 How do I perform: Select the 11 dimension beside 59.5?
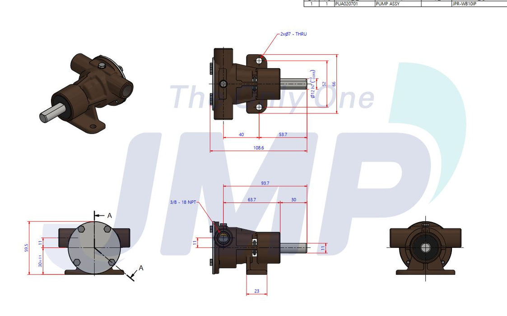(40, 242)
